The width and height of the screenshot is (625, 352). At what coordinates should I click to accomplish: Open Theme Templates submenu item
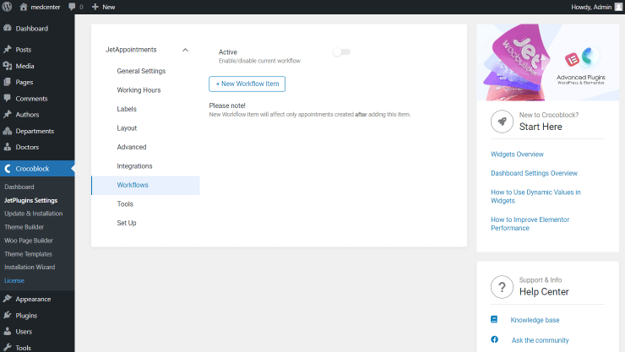pyautogui.click(x=28, y=254)
